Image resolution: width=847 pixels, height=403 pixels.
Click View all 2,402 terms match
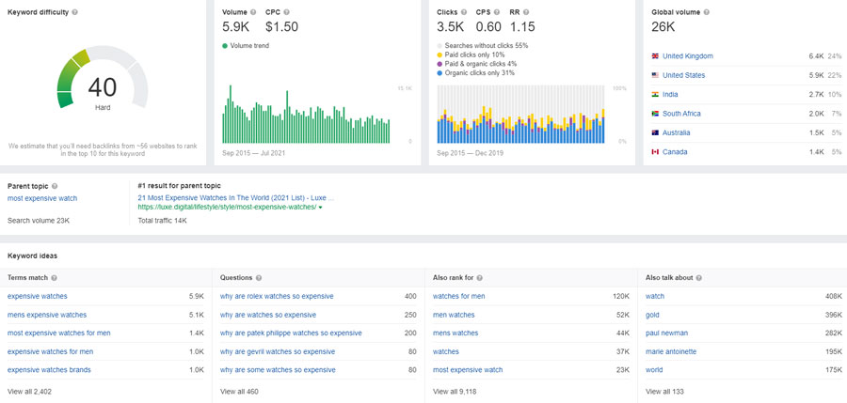(29, 391)
